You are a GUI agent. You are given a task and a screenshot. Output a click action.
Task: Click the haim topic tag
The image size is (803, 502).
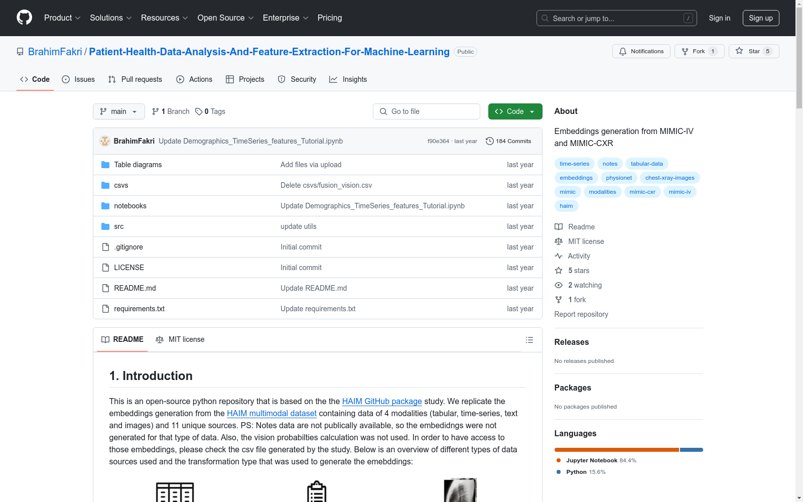567,206
